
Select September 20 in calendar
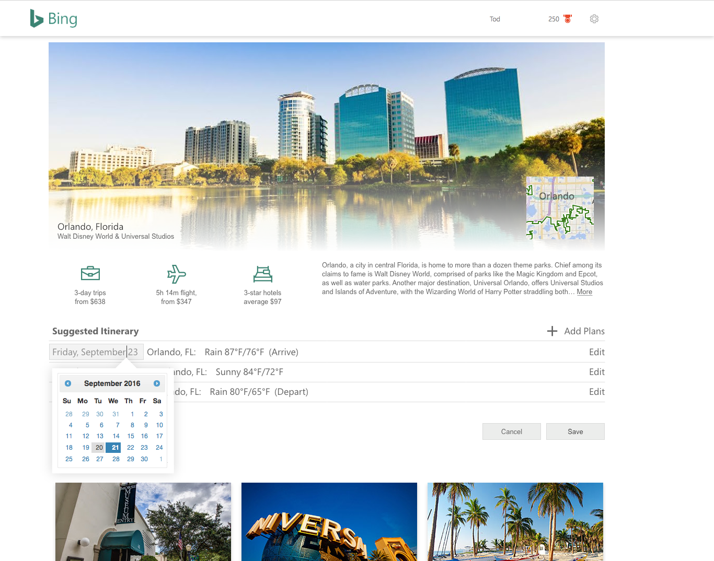pyautogui.click(x=98, y=448)
